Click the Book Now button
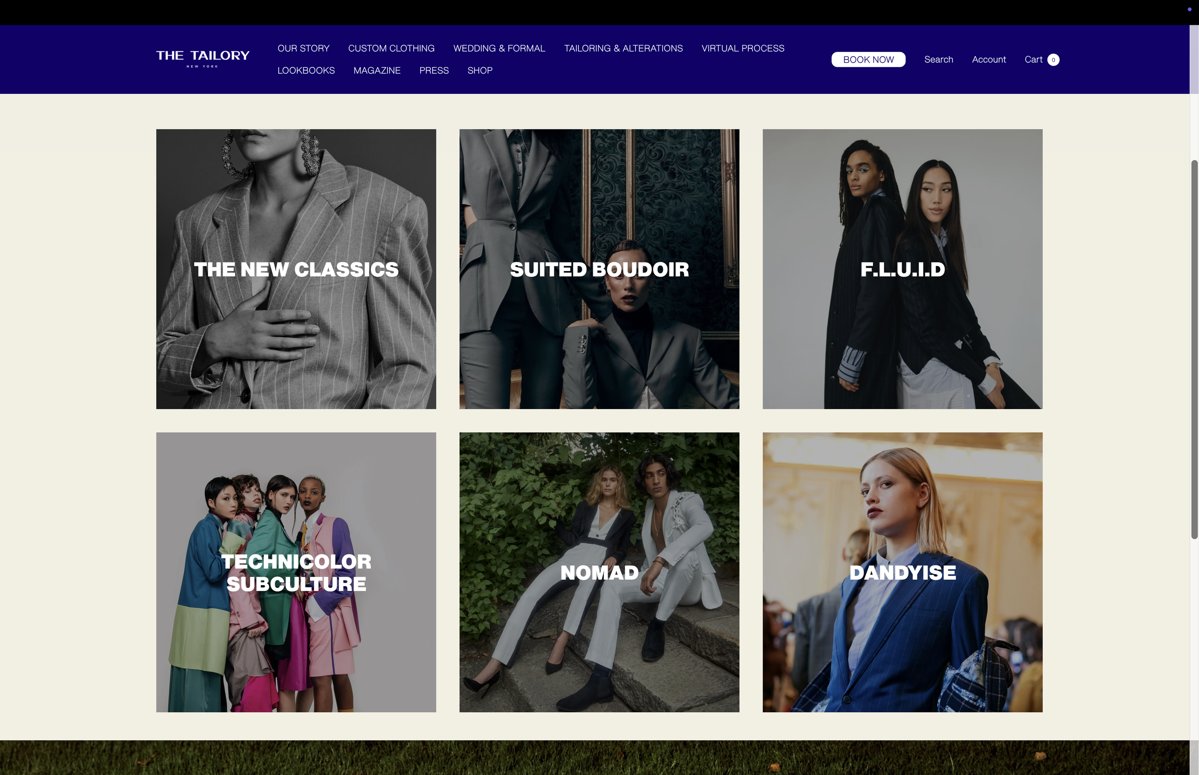This screenshot has width=1199, height=775. (868, 59)
